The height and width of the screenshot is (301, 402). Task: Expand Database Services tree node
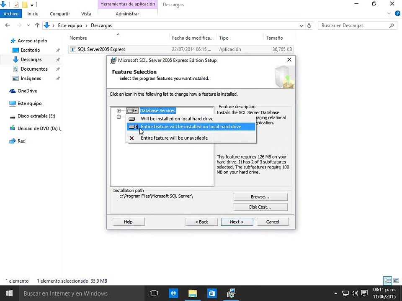coord(119,111)
